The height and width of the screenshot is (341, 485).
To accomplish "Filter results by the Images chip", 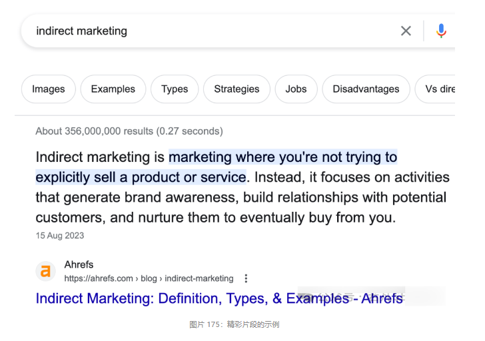I will [x=49, y=89].
